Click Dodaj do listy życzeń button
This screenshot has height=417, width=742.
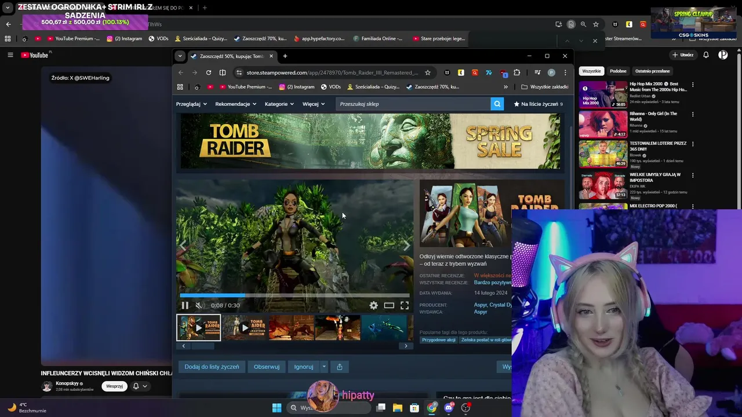(212, 367)
